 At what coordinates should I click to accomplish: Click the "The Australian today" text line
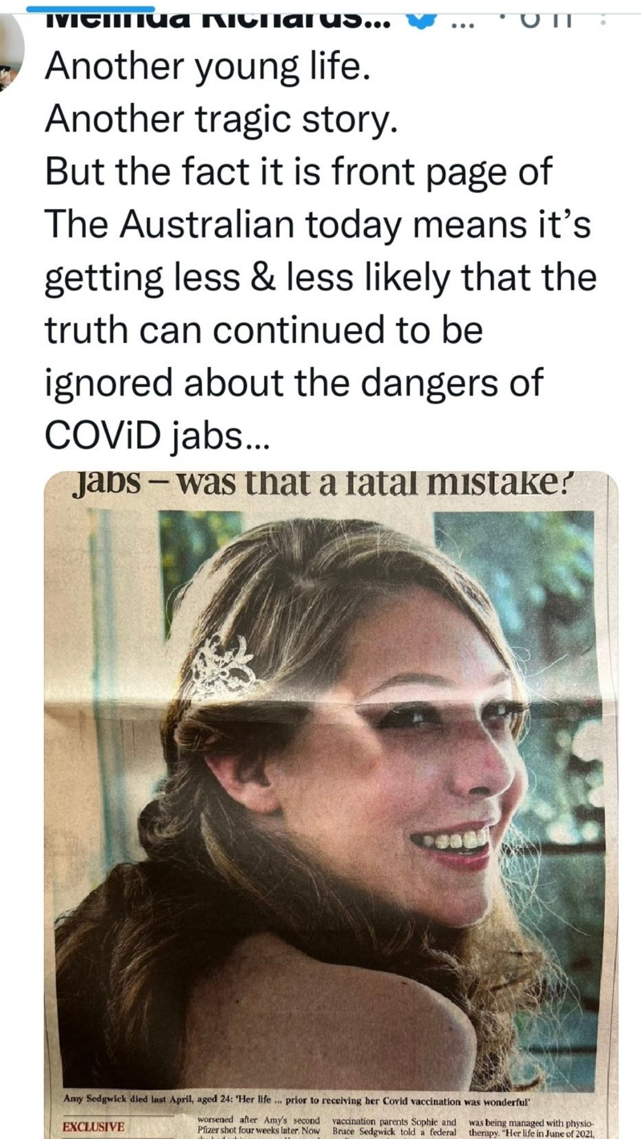318,224
